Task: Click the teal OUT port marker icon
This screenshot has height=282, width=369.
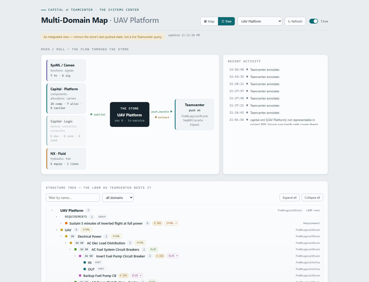Action: (85, 269)
